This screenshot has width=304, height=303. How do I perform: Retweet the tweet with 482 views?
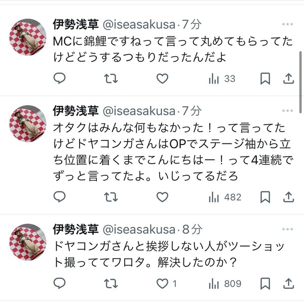(111, 197)
